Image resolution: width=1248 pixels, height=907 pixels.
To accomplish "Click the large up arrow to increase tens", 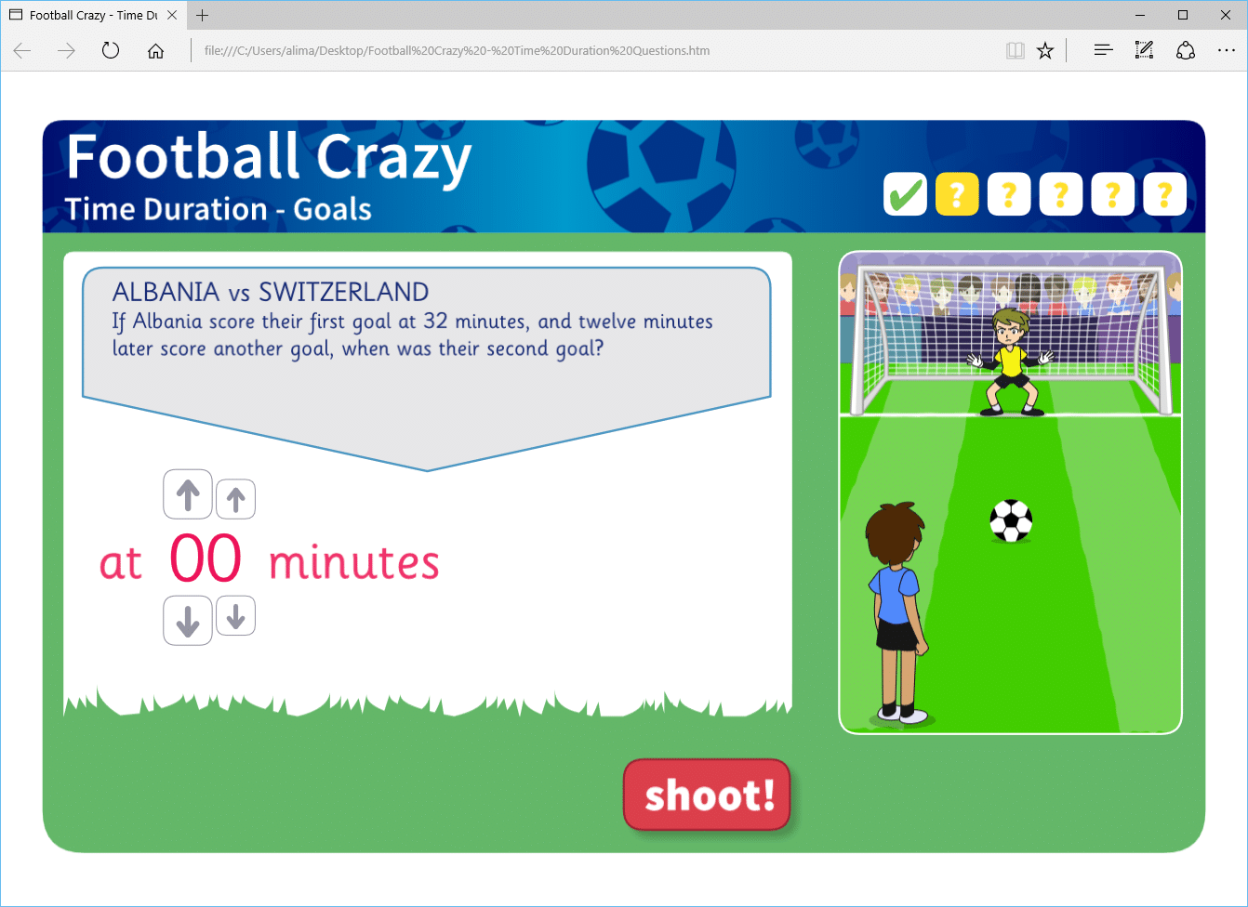I will (187, 494).
